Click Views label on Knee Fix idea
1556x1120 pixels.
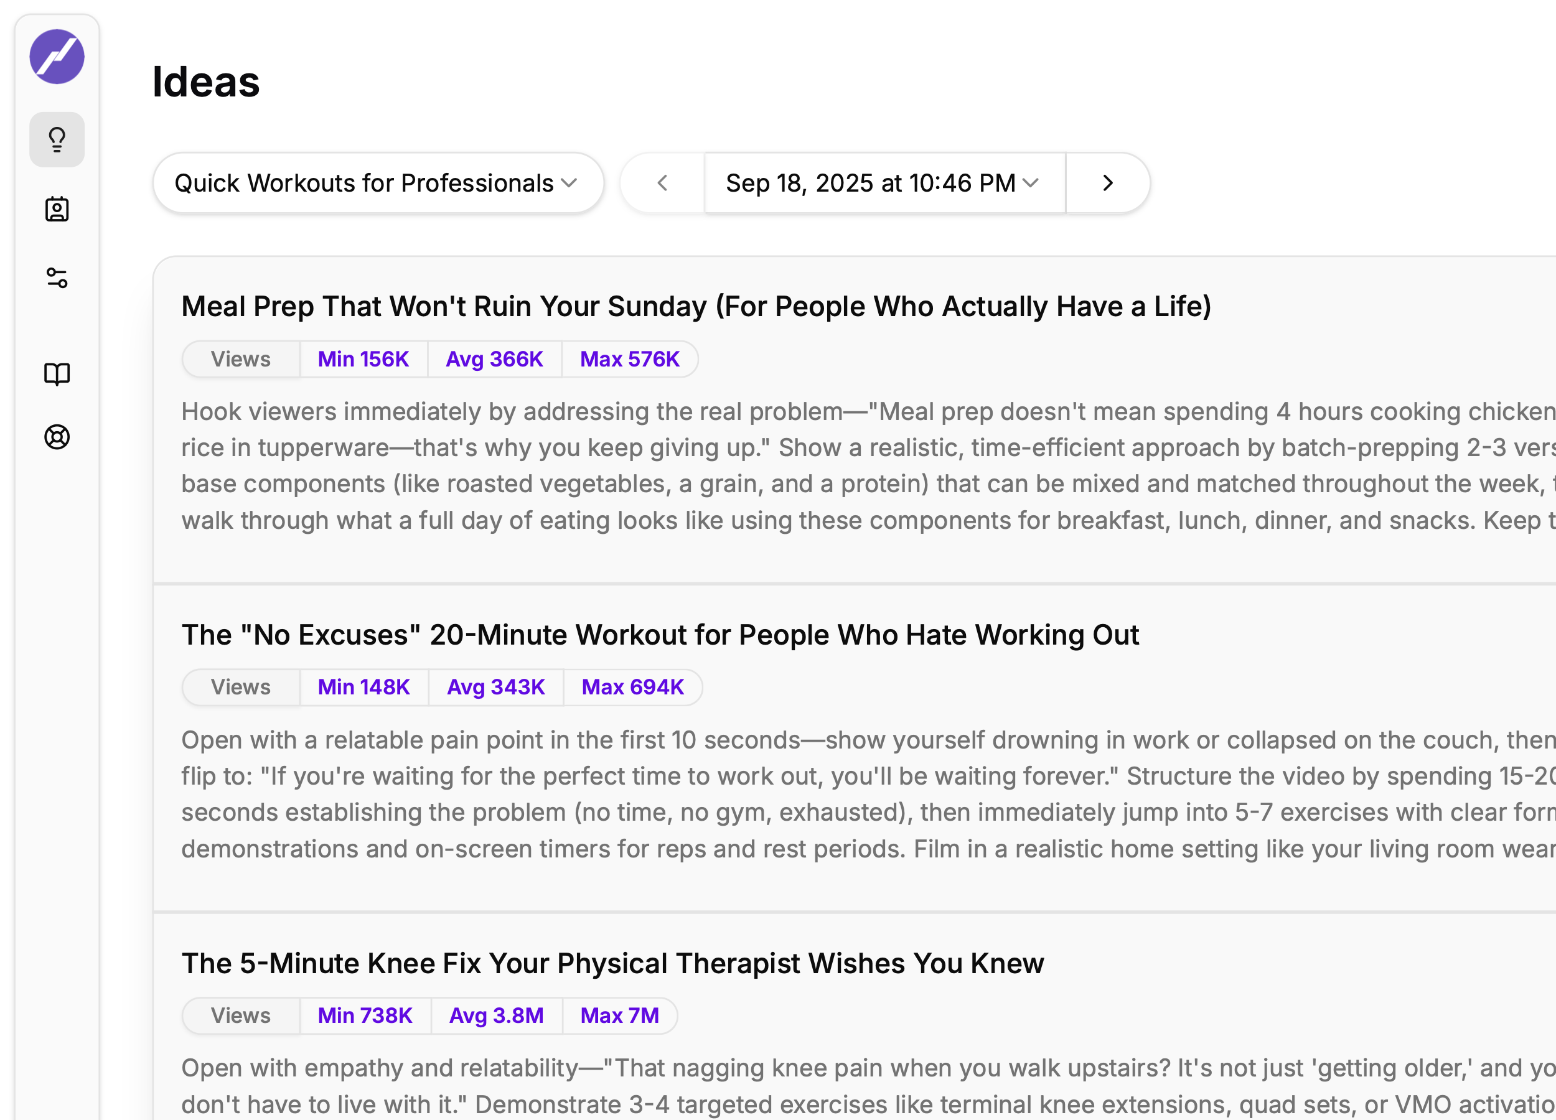(x=240, y=1015)
